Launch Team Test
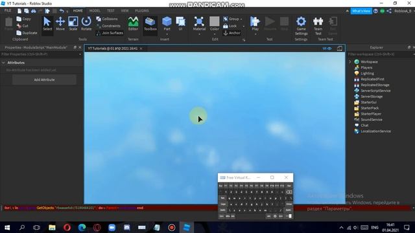Viewport: 415px width, 233px height. pos(318,26)
